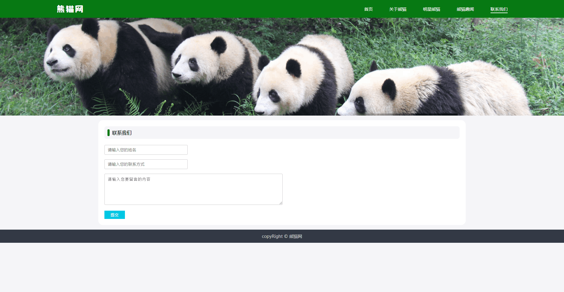Open the 明星熊猫 menu item

point(431,9)
